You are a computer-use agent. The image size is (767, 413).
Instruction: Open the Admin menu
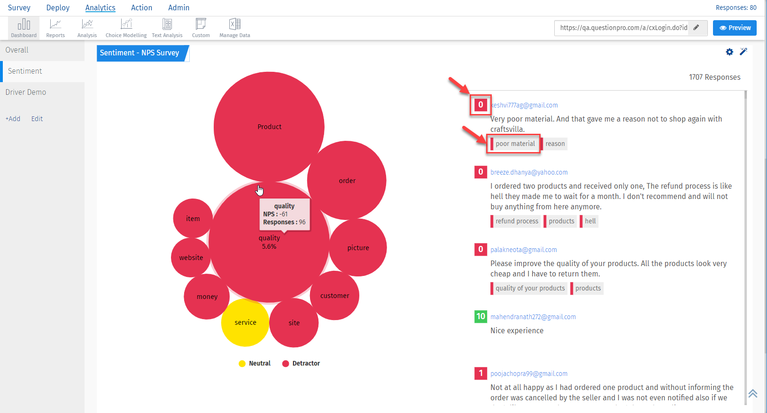(179, 8)
